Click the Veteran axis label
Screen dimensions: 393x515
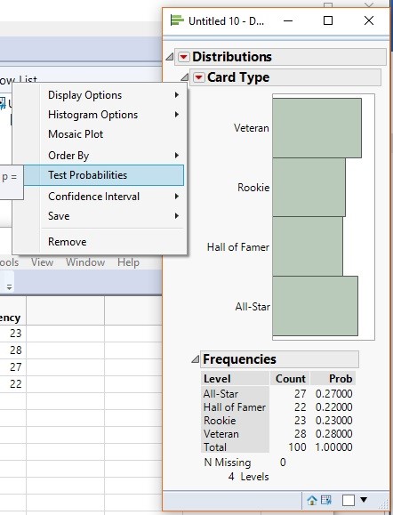252,128
